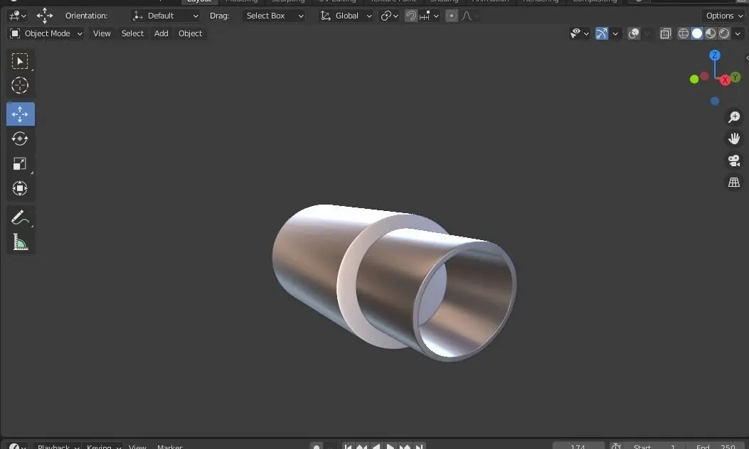Open object visibility and selectability dropdown

pos(580,33)
